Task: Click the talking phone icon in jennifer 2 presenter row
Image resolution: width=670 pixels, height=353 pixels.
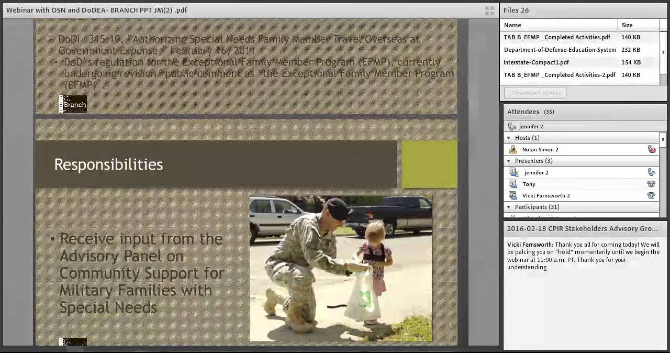Action: (x=652, y=172)
